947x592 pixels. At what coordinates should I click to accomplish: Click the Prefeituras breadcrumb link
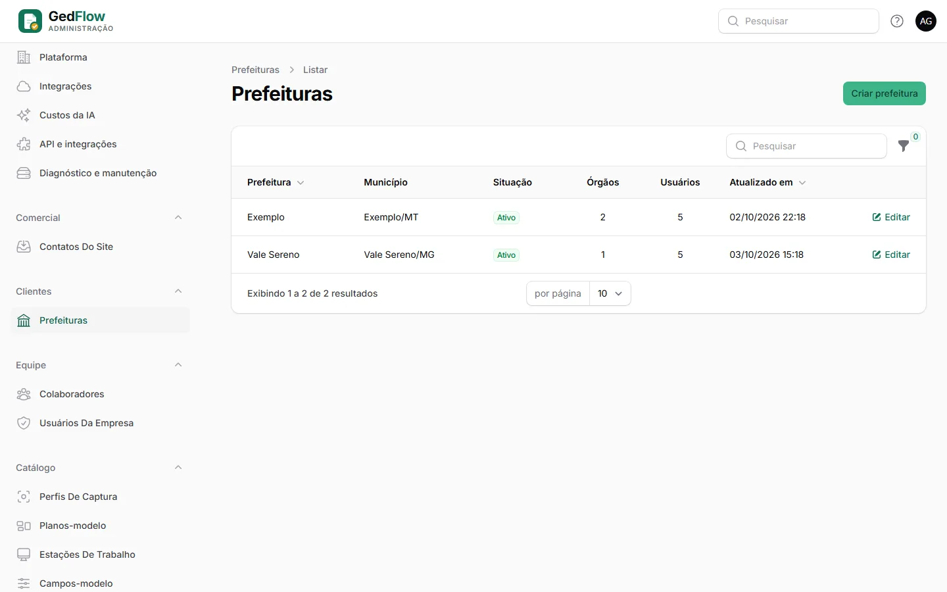(x=255, y=70)
